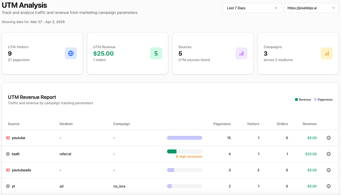Click the dollar icon in UTM Revenue card

click(156, 53)
